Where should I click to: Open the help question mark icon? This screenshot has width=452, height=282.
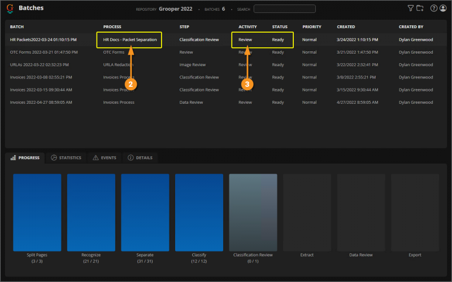click(x=434, y=8)
